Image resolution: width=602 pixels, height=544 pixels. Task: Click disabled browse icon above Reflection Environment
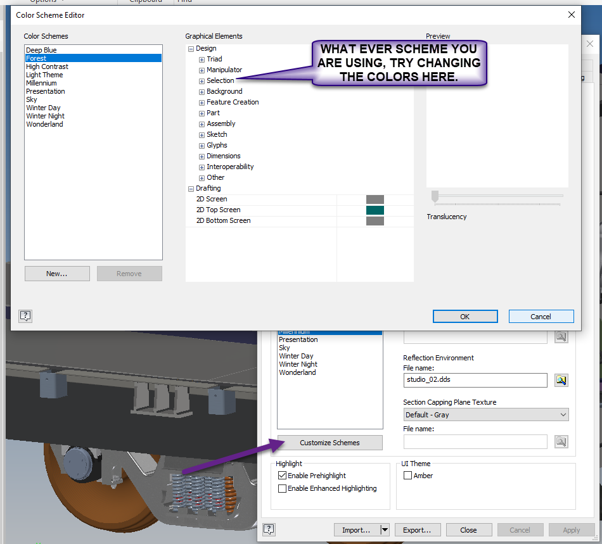pyautogui.click(x=561, y=337)
